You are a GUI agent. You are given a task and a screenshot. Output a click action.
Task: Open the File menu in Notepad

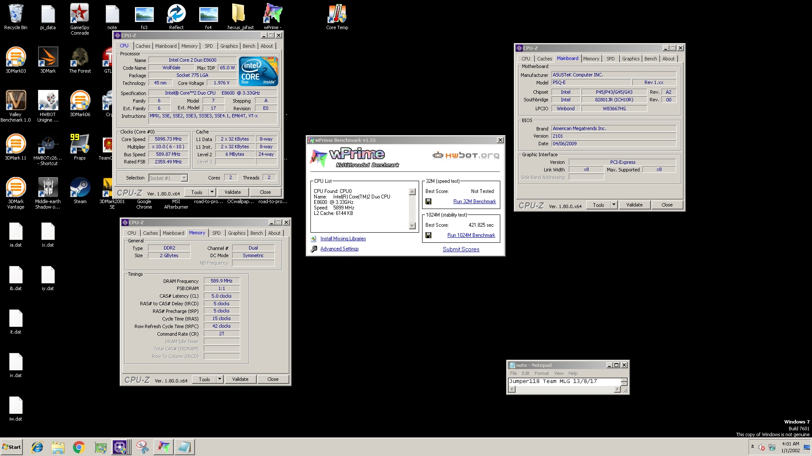coord(513,373)
